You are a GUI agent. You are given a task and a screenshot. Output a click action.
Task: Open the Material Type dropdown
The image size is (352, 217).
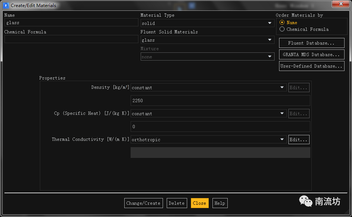(x=207, y=23)
